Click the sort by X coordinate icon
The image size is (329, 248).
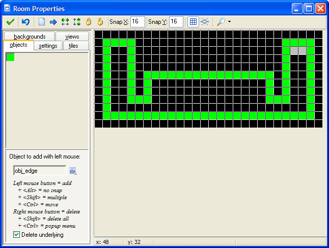pos(65,22)
